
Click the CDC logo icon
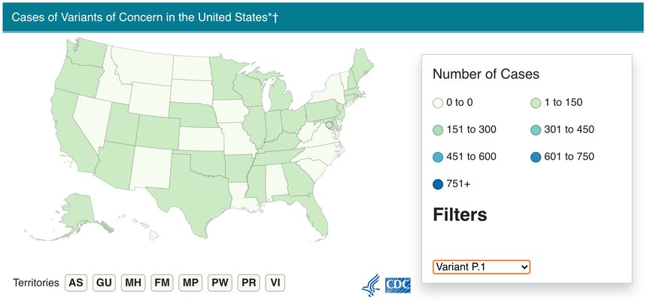coord(398,285)
